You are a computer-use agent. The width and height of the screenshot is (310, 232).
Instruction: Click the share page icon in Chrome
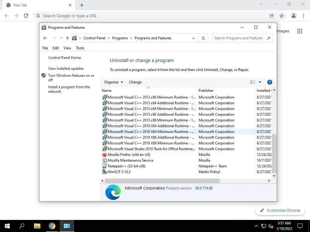(x=272, y=16)
